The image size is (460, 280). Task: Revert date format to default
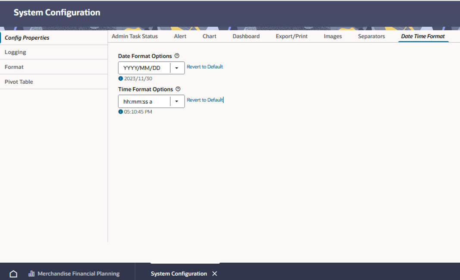tap(205, 66)
